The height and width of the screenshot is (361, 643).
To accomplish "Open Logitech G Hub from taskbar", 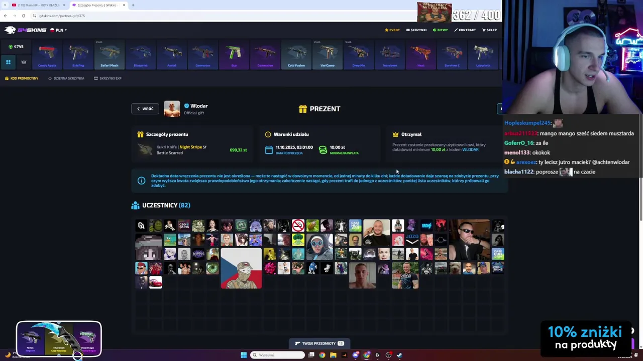I will click(x=377, y=355).
